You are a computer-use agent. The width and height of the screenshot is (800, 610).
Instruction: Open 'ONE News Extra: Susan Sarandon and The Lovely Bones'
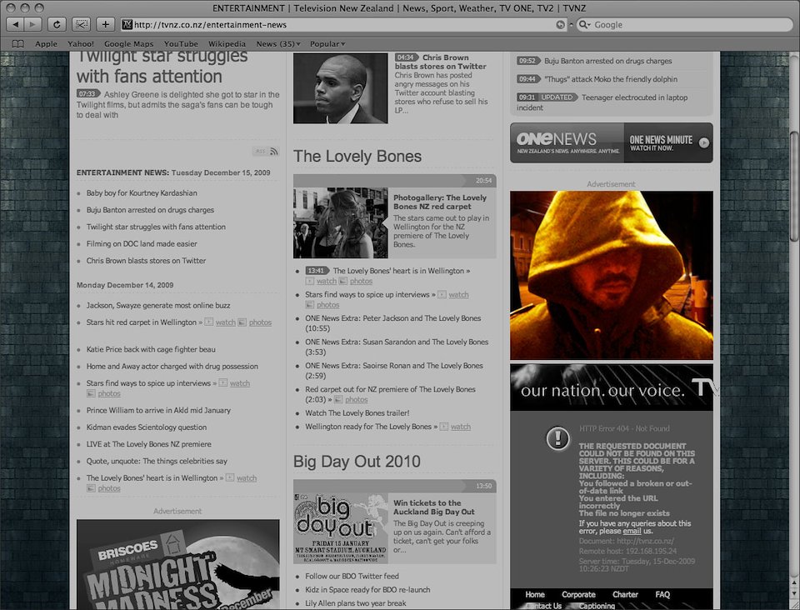tap(397, 347)
